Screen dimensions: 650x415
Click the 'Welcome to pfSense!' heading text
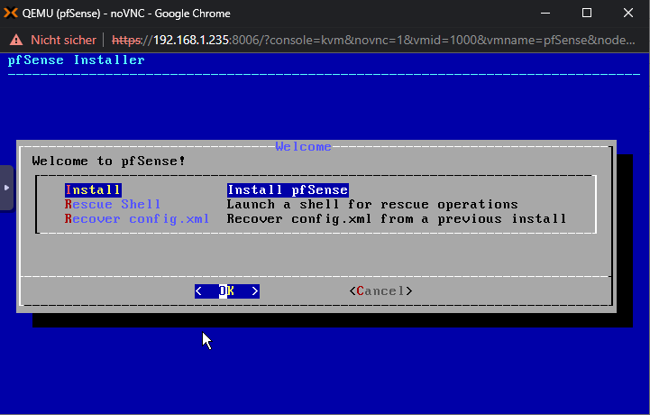point(108,161)
